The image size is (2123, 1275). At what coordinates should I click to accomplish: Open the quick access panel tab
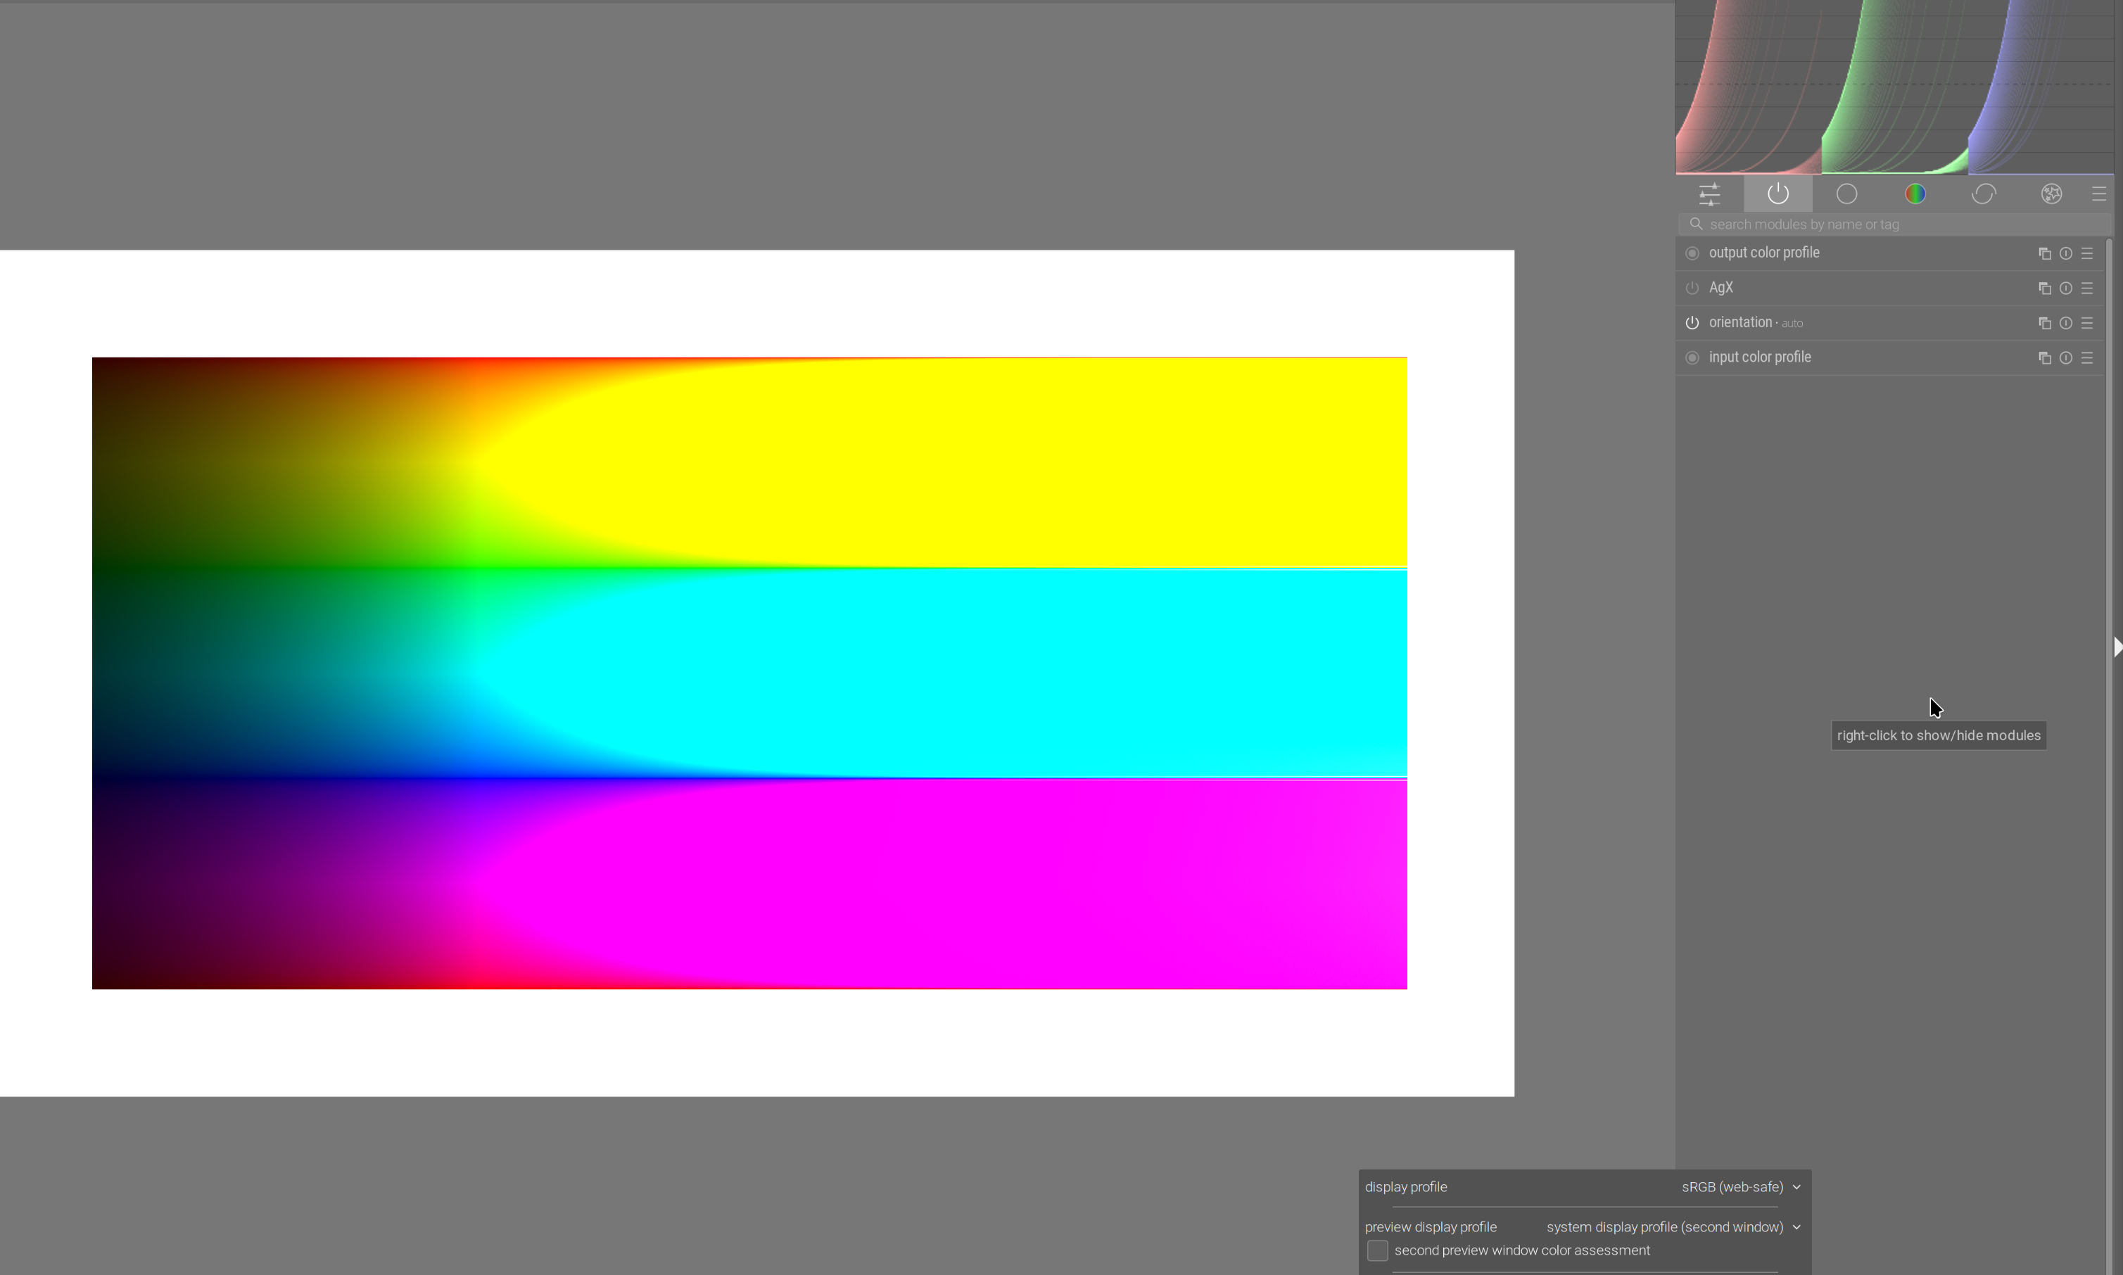1709,194
